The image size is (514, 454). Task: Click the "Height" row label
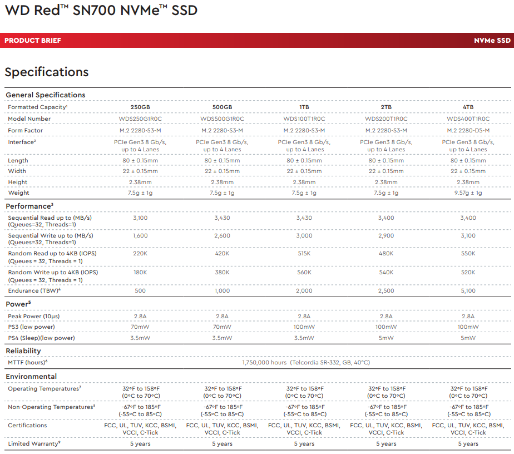click(x=18, y=182)
